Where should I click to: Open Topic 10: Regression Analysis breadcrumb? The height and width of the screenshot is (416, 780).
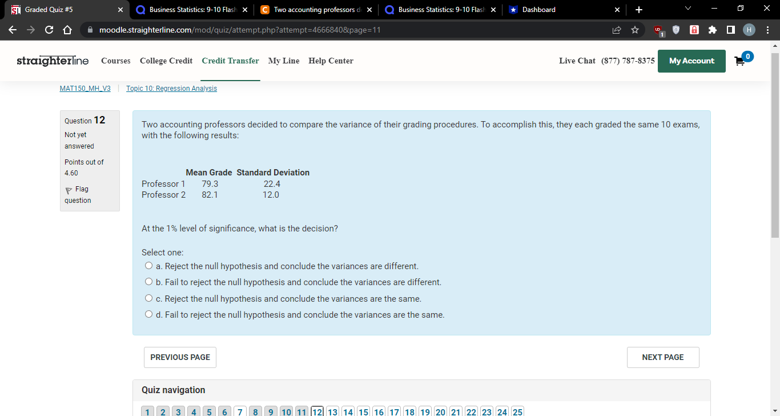[x=171, y=89]
